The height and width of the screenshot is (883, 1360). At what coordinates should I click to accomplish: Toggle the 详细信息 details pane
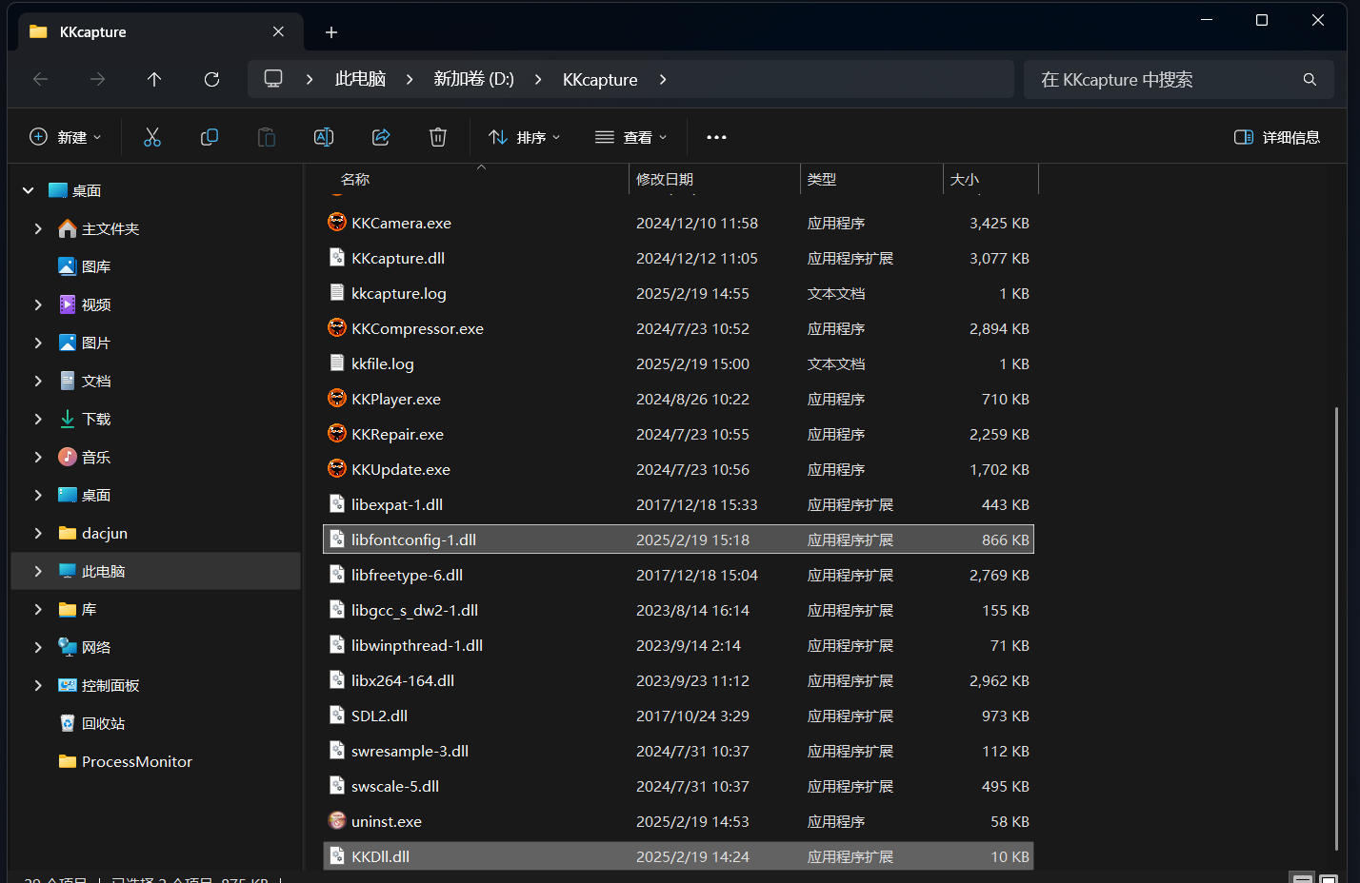1276,137
